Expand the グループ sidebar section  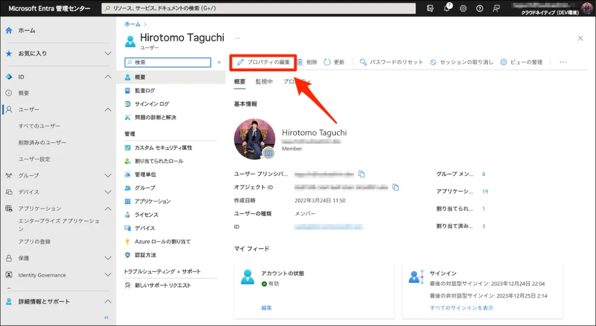tap(108, 175)
